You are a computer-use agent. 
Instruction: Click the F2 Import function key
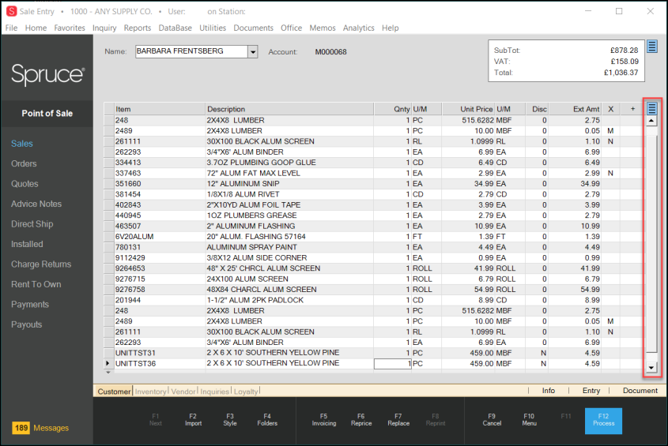[x=193, y=420]
